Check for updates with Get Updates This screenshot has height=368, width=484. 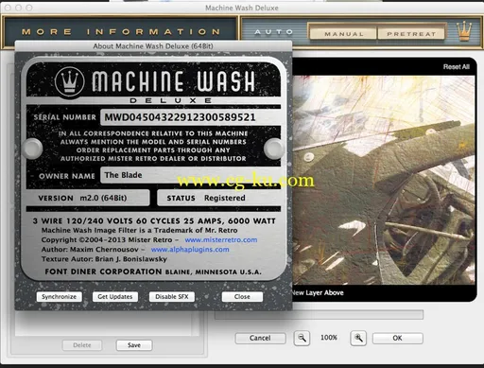[115, 297]
